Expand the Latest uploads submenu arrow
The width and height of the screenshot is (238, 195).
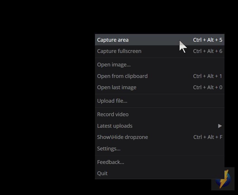(x=220, y=126)
